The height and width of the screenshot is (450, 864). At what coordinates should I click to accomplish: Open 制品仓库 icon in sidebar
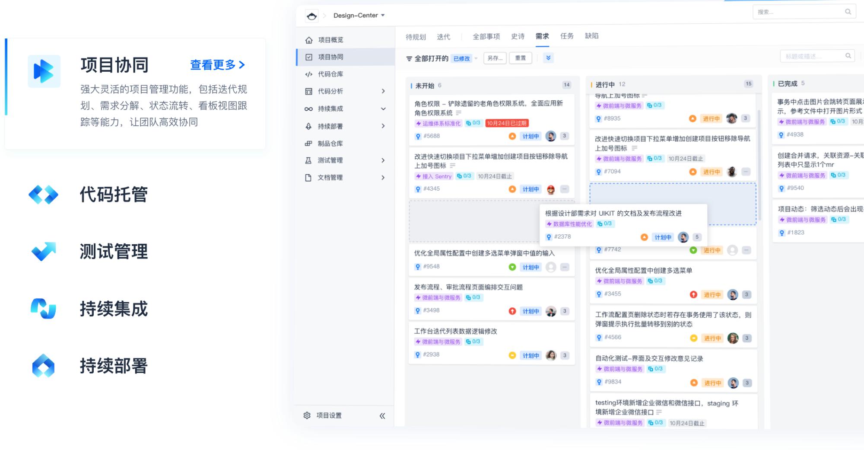click(x=308, y=144)
